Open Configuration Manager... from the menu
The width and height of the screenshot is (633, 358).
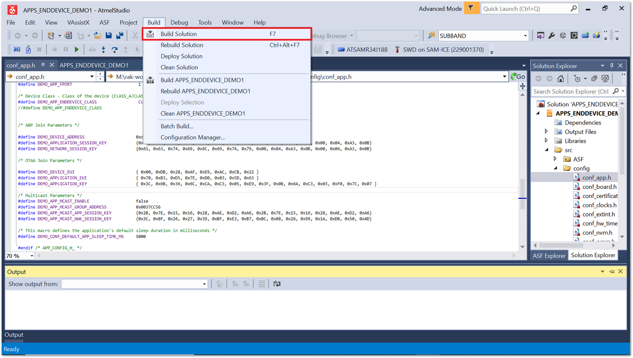coord(227,137)
